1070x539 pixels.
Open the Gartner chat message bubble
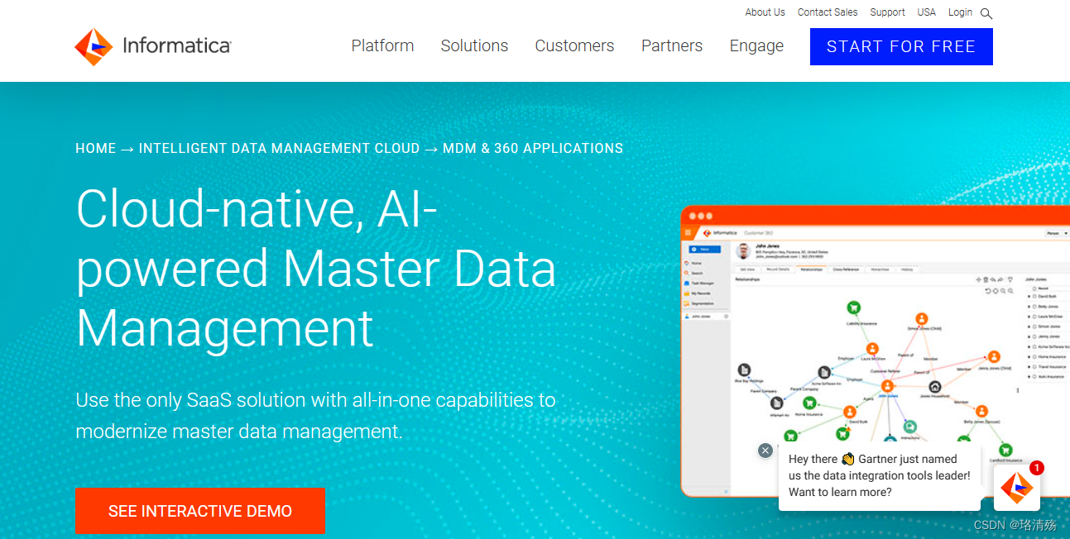click(x=880, y=475)
